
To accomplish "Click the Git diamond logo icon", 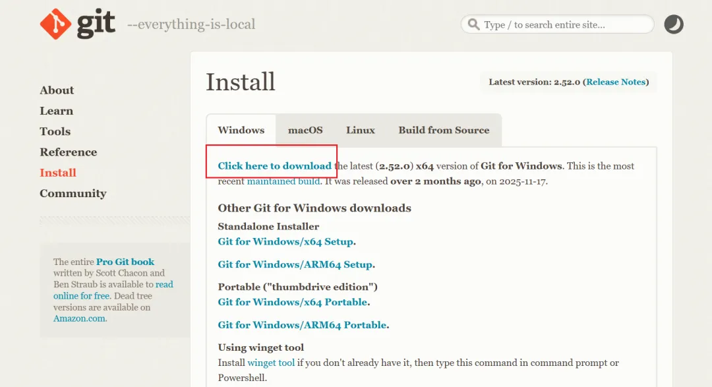I will 55,24.
